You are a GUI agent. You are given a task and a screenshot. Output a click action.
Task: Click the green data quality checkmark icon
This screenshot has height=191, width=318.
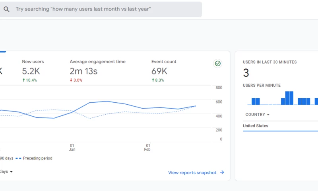point(217,64)
